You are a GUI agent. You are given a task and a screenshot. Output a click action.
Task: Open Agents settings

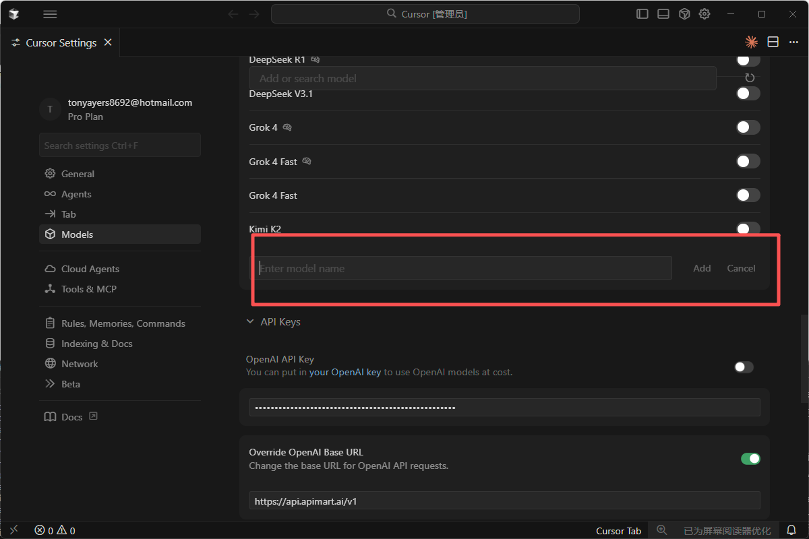(120, 194)
